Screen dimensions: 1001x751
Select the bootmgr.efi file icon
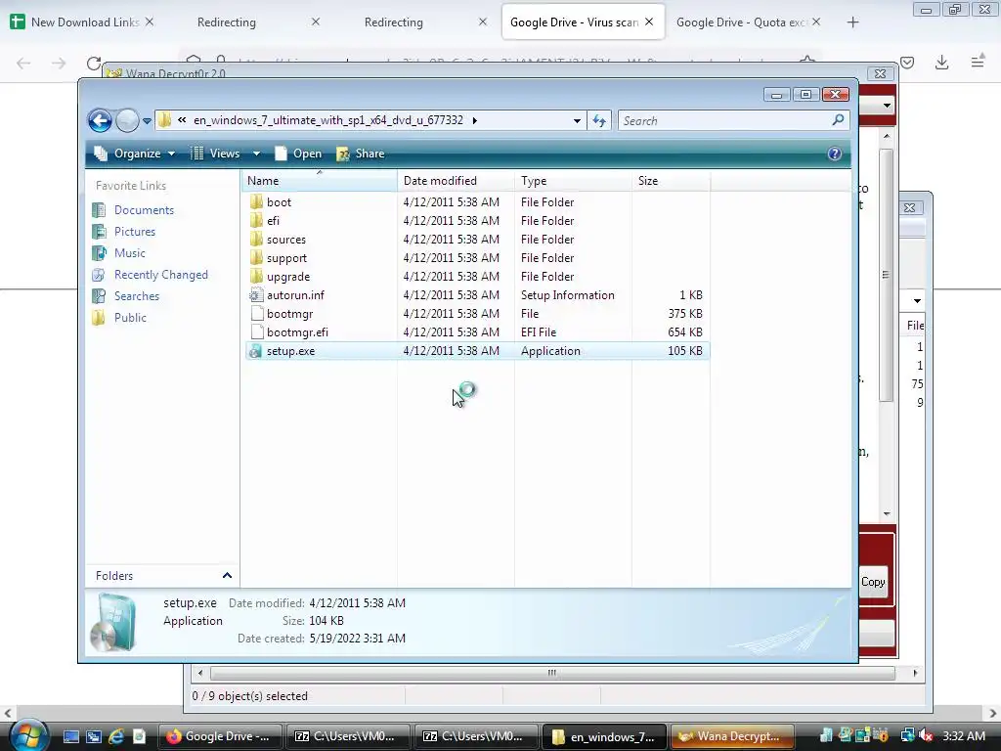point(257,332)
